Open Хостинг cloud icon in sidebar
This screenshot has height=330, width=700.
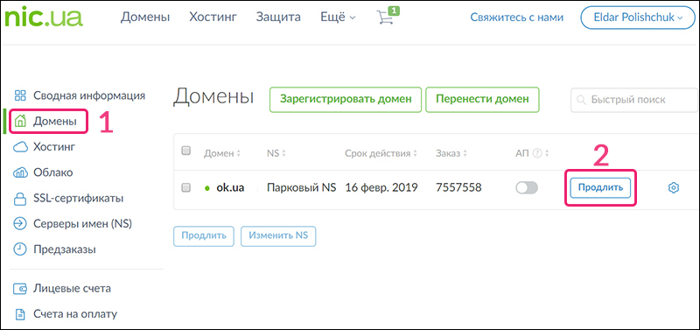pyautogui.click(x=20, y=146)
